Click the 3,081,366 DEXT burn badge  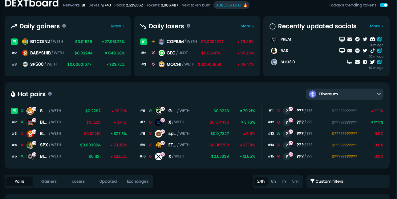[x=231, y=5]
